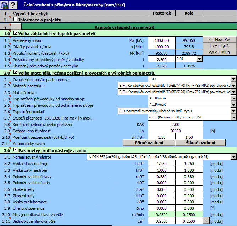The height and width of the screenshot is (226, 237).
Task: Collapse the chapter using the minus button
Action: (16, 27)
